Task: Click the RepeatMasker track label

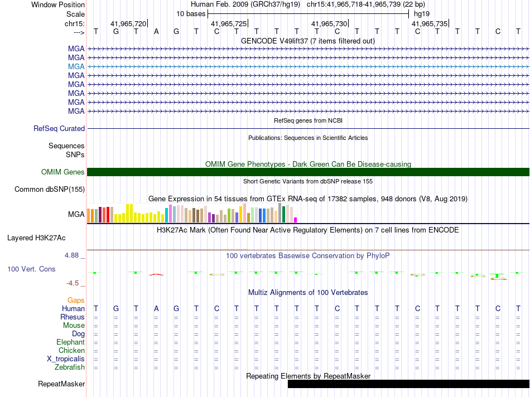Action: 61,384
